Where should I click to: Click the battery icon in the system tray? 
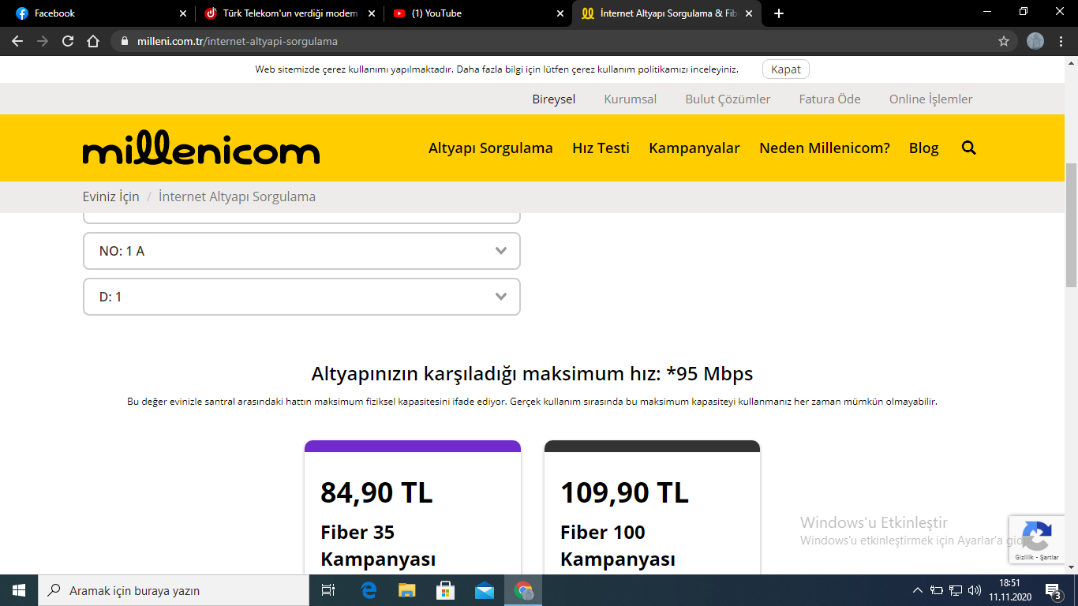click(x=937, y=590)
